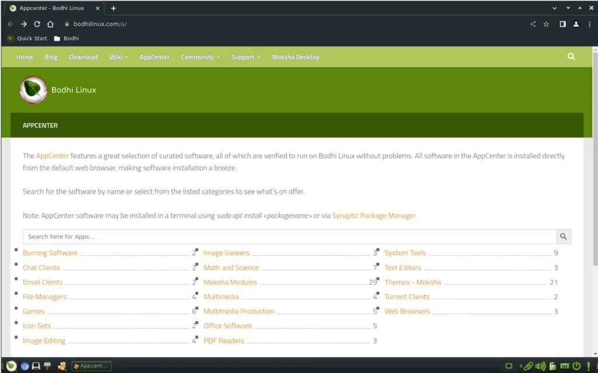The image size is (598, 373).
Task: Open the Chat Clients category
Action: 41,268
